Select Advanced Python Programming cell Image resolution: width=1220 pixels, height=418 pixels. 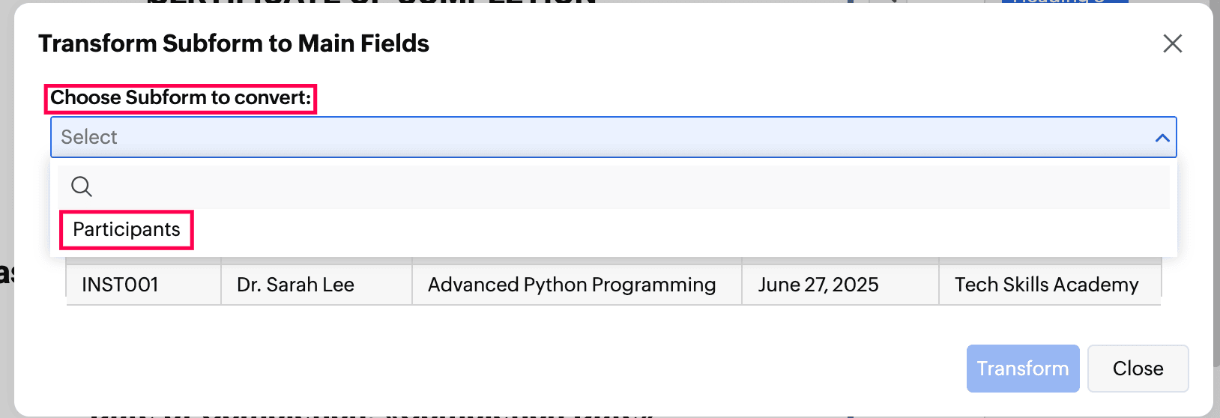[576, 285]
